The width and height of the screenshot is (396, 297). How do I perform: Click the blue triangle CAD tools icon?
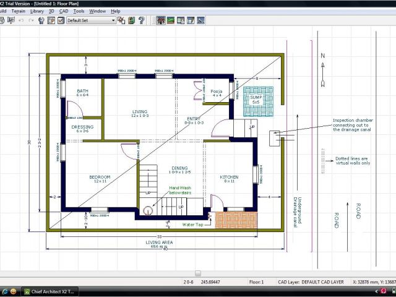[x=200, y=20]
